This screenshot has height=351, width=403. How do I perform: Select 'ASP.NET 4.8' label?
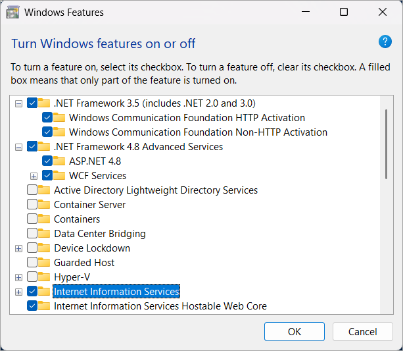click(95, 161)
